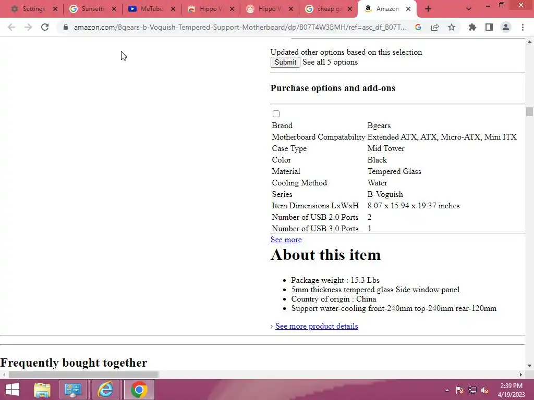Bookmark this page with star icon

click(x=452, y=27)
